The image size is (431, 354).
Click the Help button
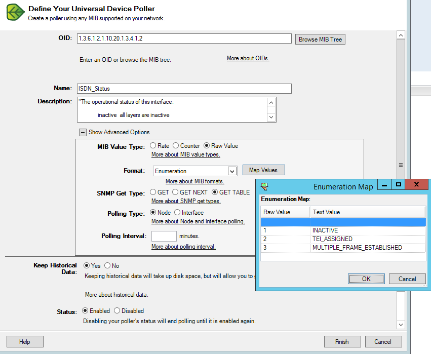25,342
